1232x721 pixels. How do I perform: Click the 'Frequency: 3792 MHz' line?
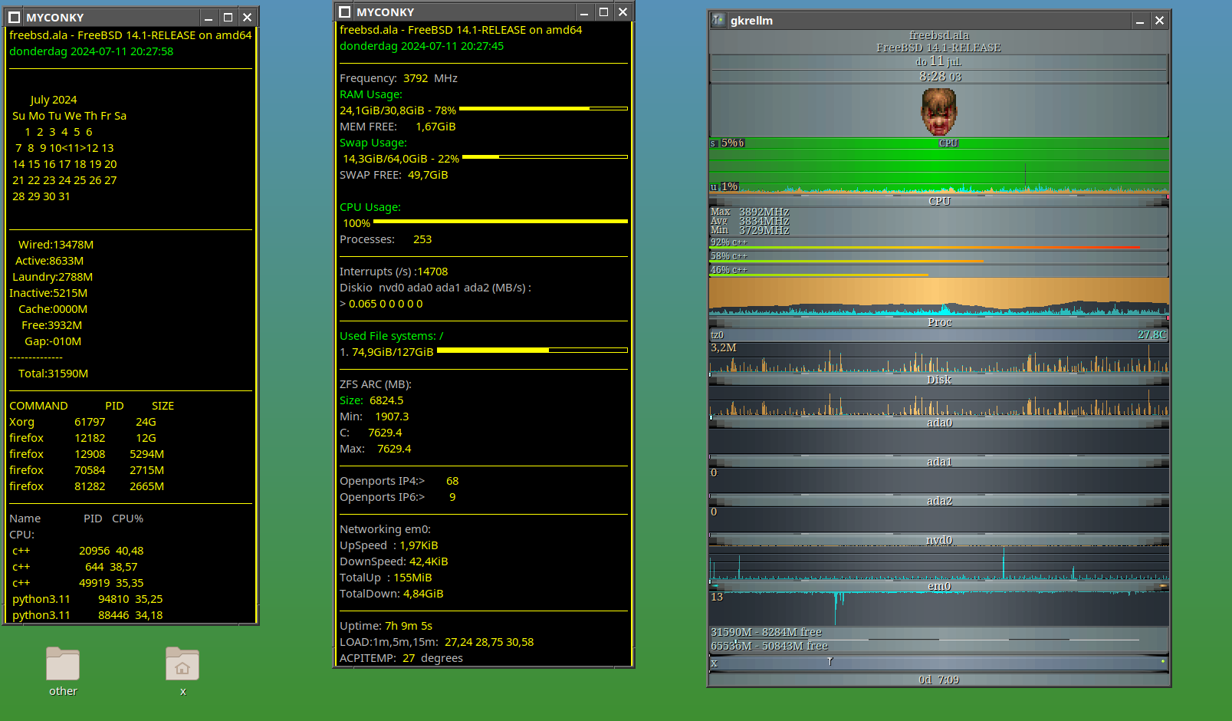point(399,78)
